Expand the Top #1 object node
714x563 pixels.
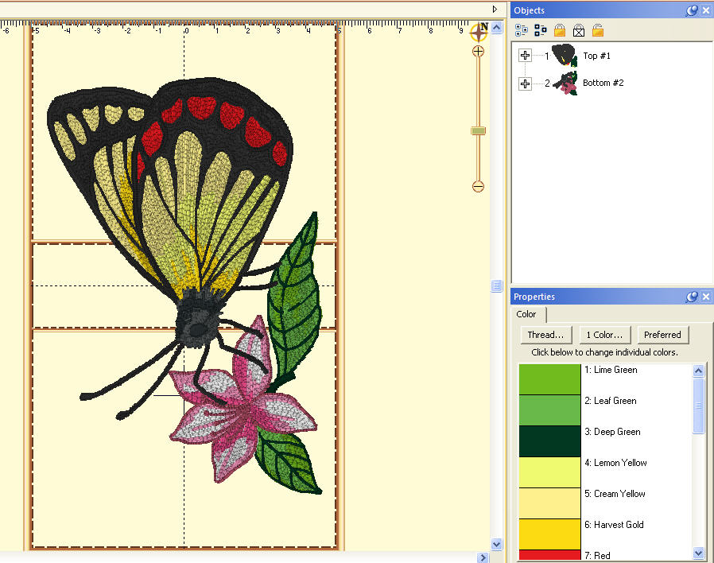pos(525,56)
